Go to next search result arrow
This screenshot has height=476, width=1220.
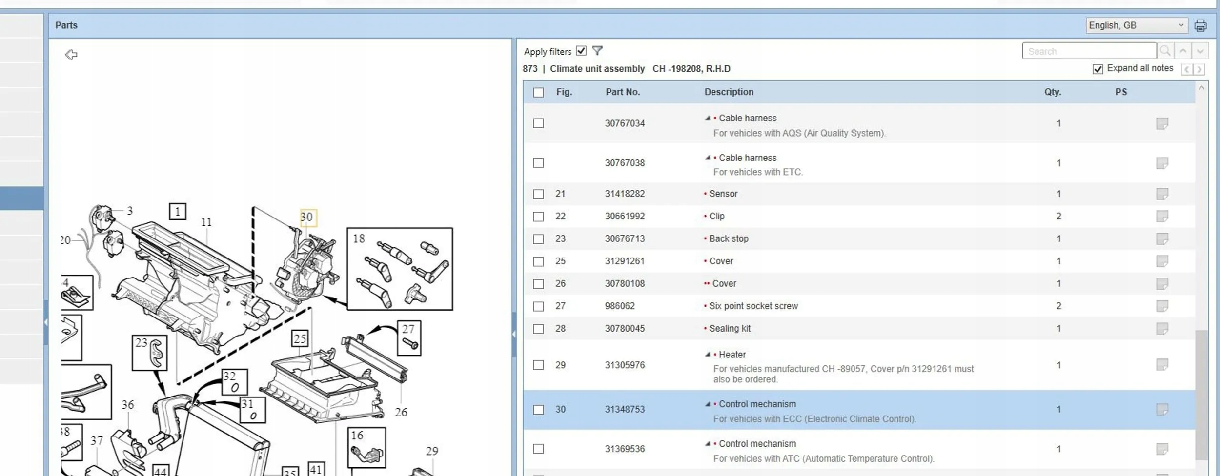tap(1200, 51)
